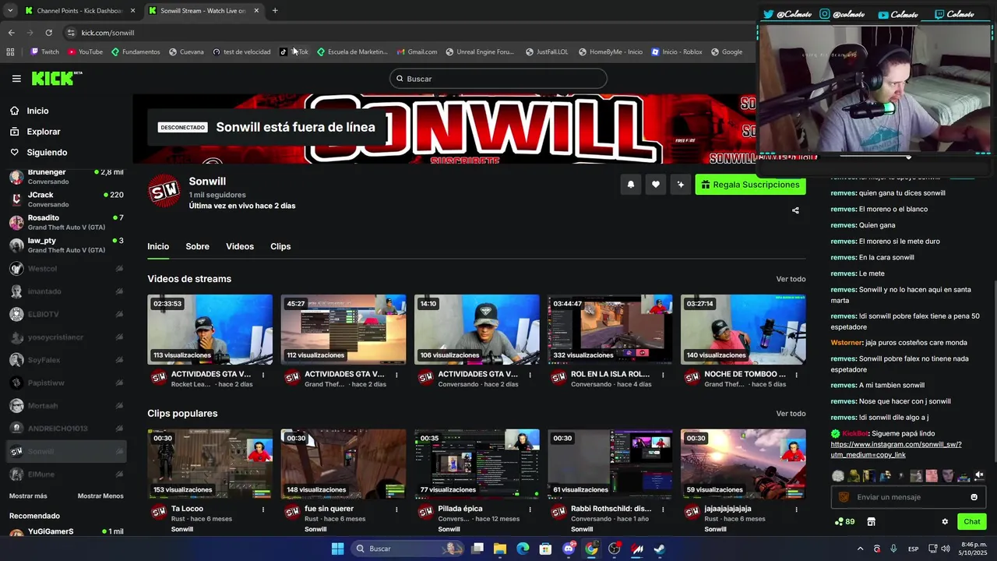997x561 pixels.
Task: Open Windows Start menu
Action: pyautogui.click(x=337, y=549)
